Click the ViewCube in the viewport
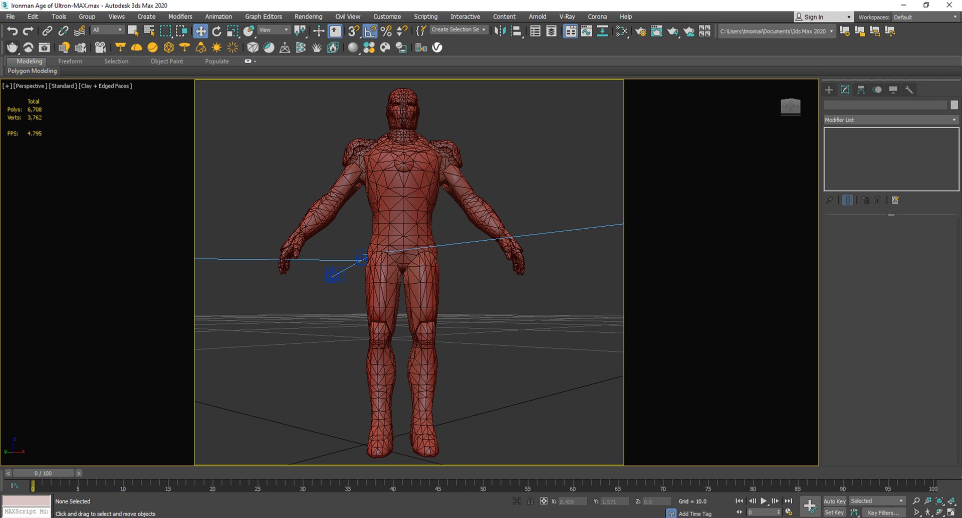Image resolution: width=962 pixels, height=518 pixels. pos(790,106)
